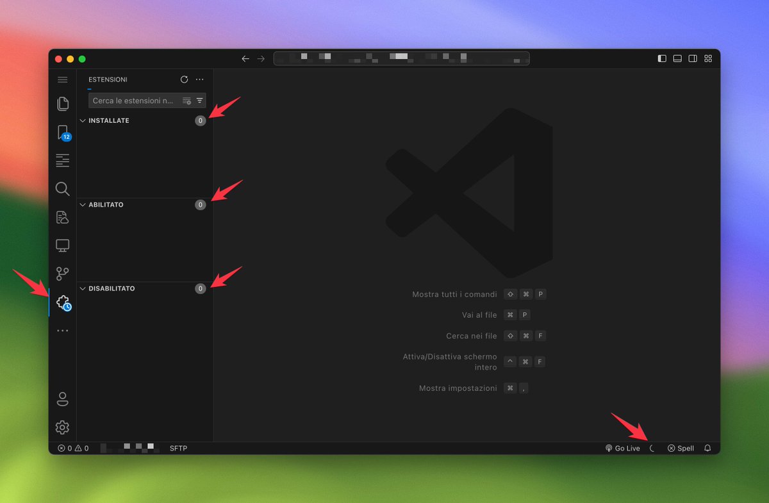Click the SFTP status bar entry
Image resolution: width=769 pixels, height=503 pixels.
179,449
